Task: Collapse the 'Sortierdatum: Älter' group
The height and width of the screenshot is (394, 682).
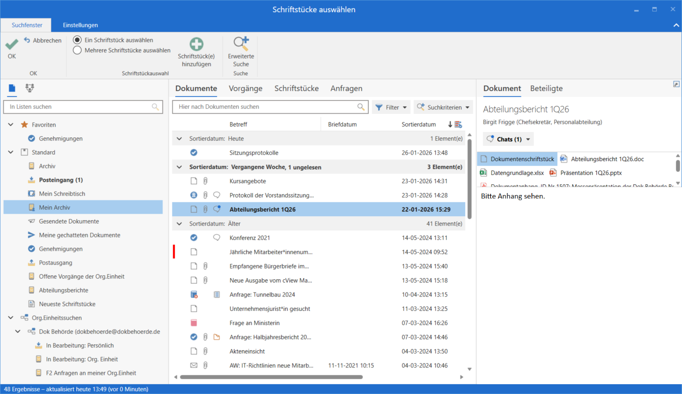Action: click(179, 224)
